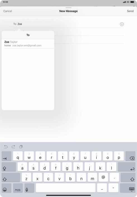
Task: Tap the n key
Action: tap(81, 177)
